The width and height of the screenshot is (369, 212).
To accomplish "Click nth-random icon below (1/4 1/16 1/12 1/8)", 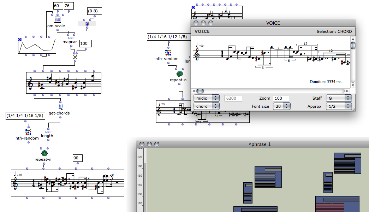I will point(169,53).
